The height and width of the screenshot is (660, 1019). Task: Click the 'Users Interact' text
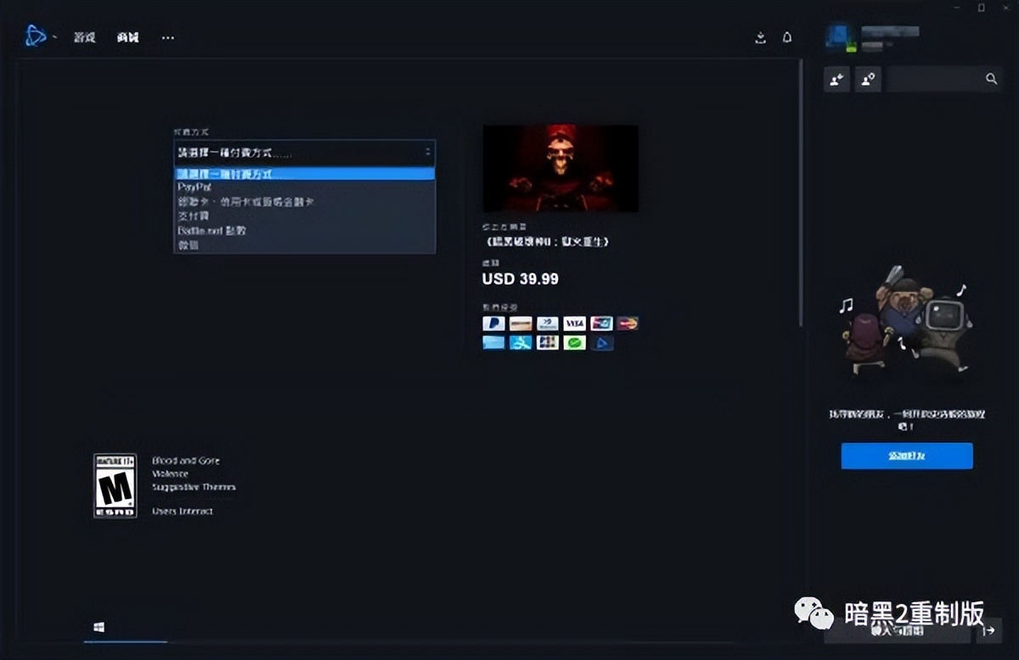[183, 512]
